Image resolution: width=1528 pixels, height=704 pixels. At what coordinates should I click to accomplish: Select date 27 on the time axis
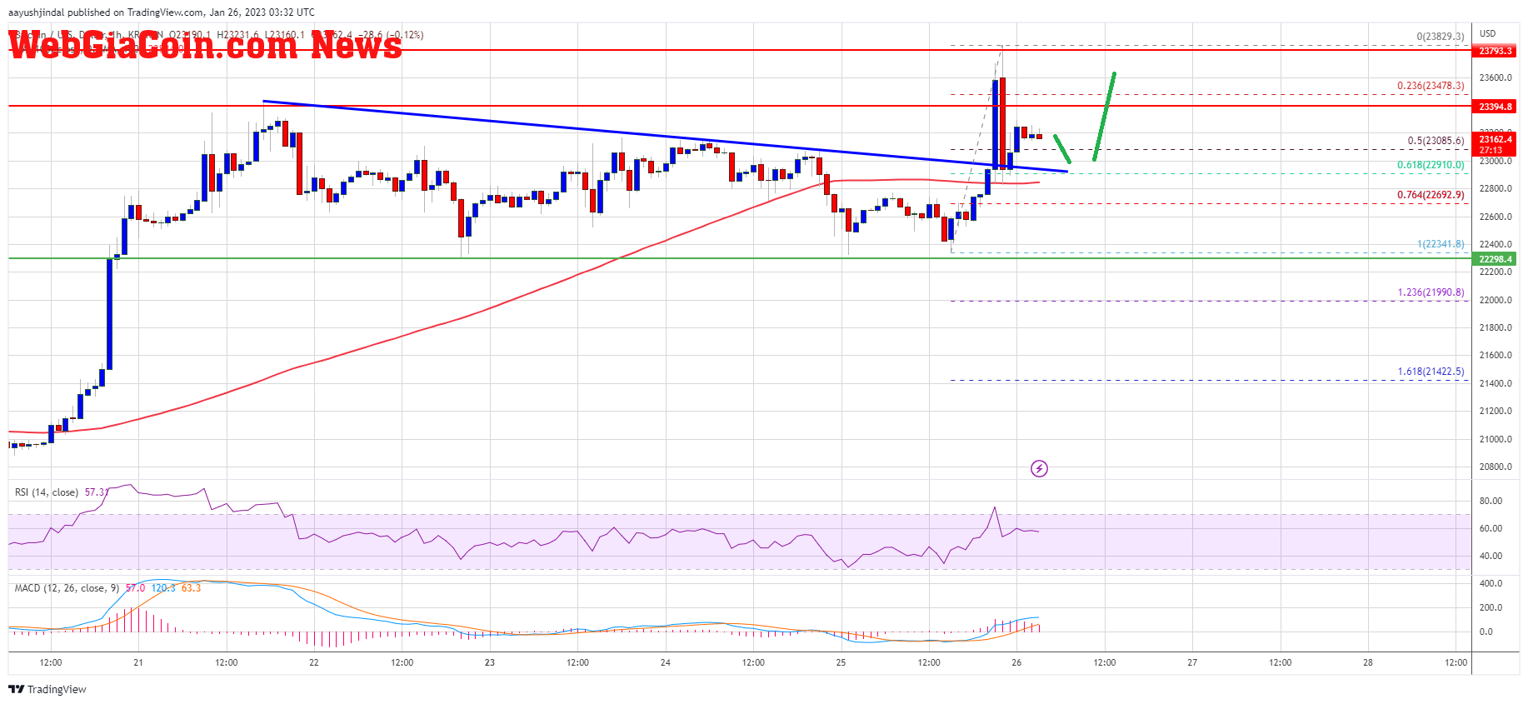pyautogui.click(x=1192, y=662)
